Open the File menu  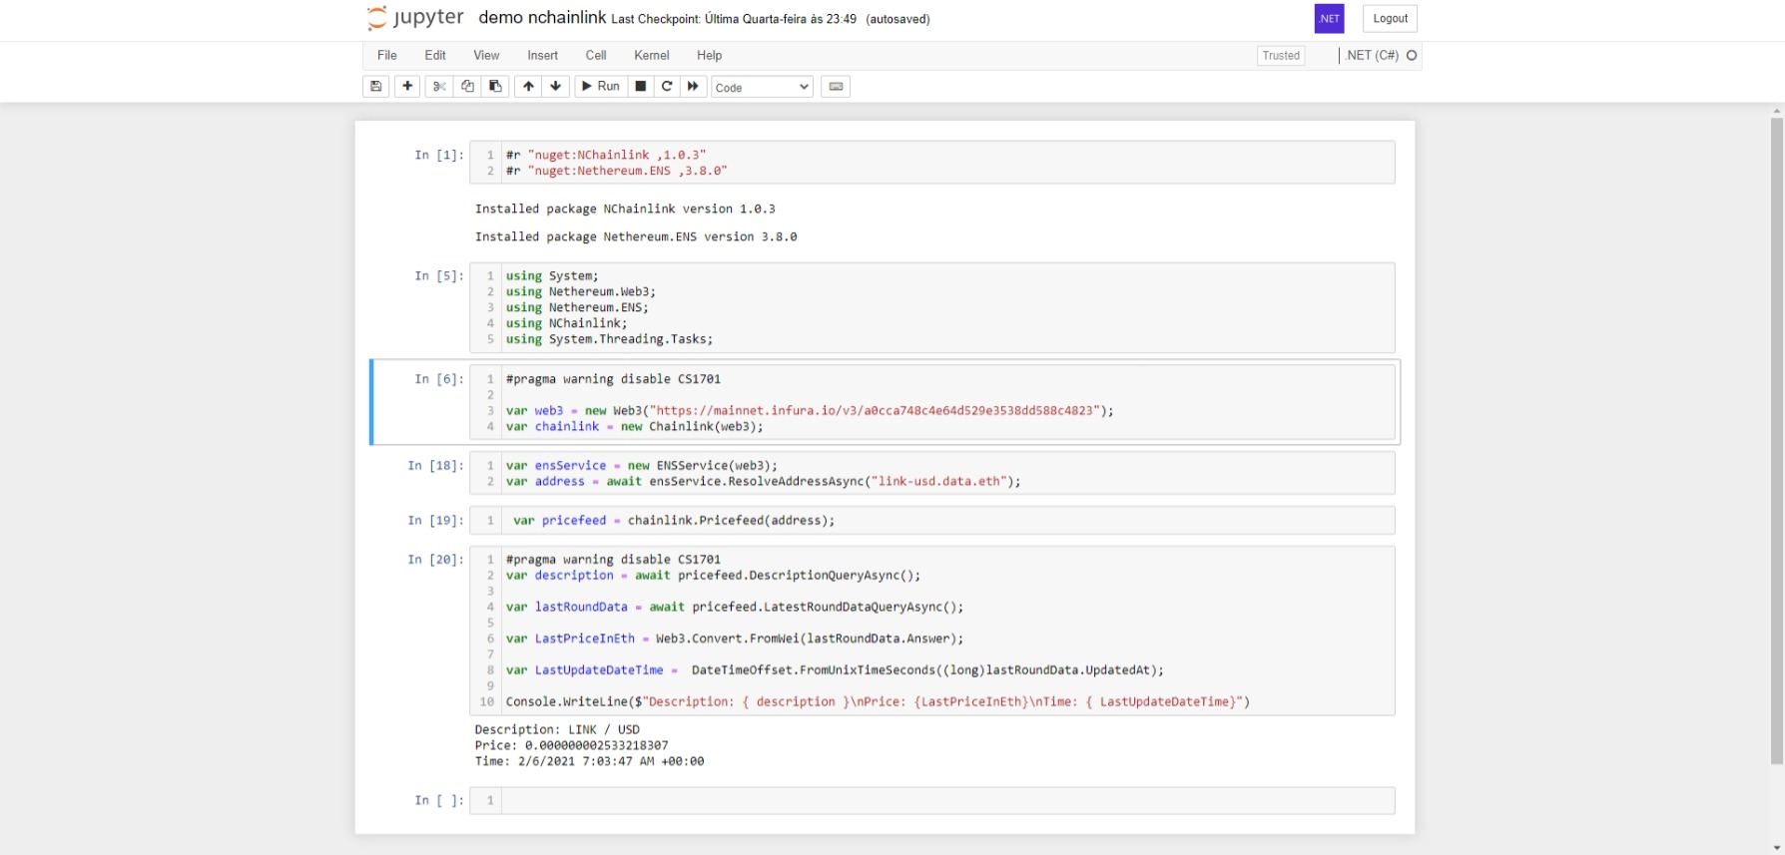[387, 56]
